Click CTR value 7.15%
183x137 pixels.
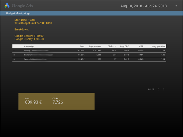point(141,55)
